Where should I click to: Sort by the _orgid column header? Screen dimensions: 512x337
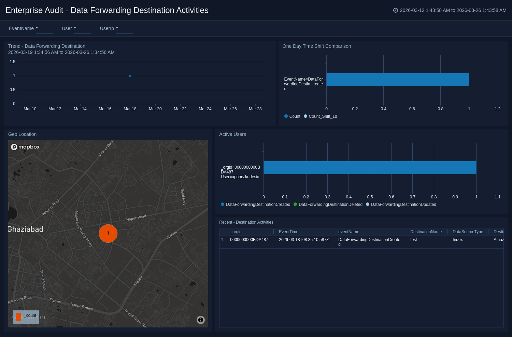point(236,232)
